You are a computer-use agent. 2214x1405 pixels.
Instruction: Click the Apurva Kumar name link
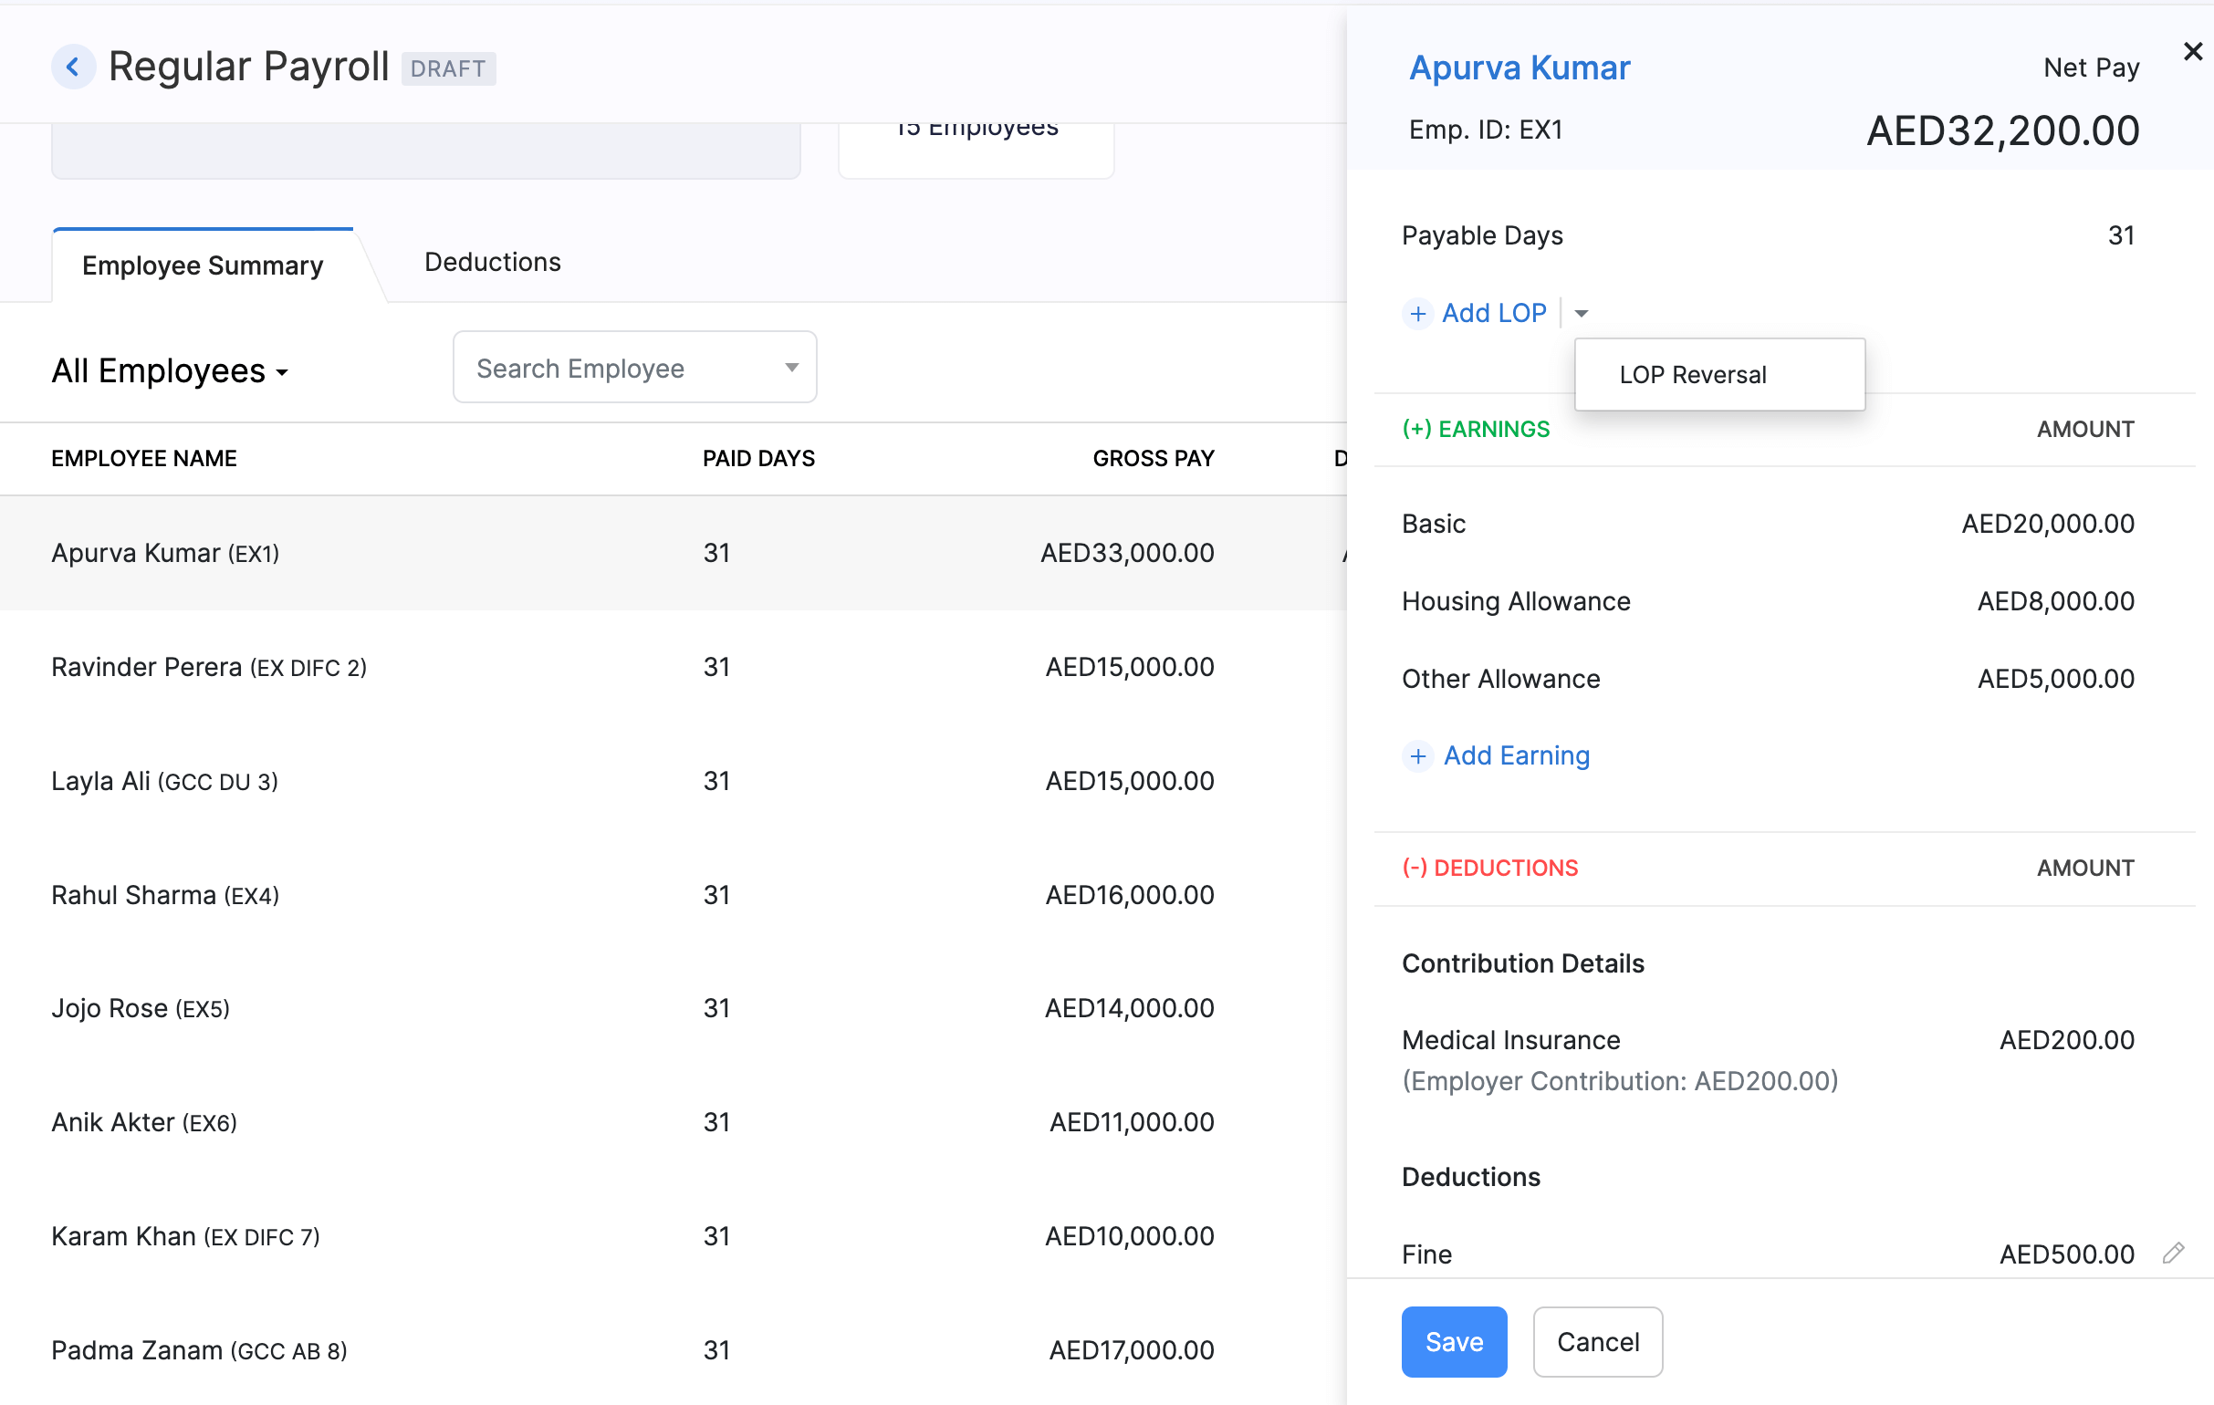pos(1519,68)
